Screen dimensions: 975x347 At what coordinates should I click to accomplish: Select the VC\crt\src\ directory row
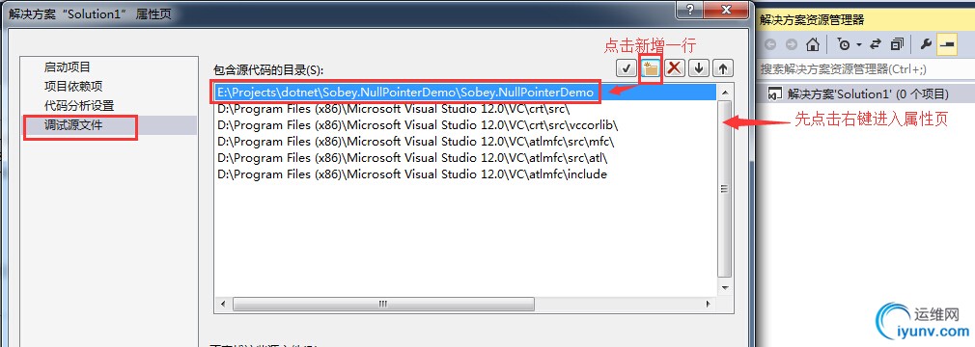(466, 109)
